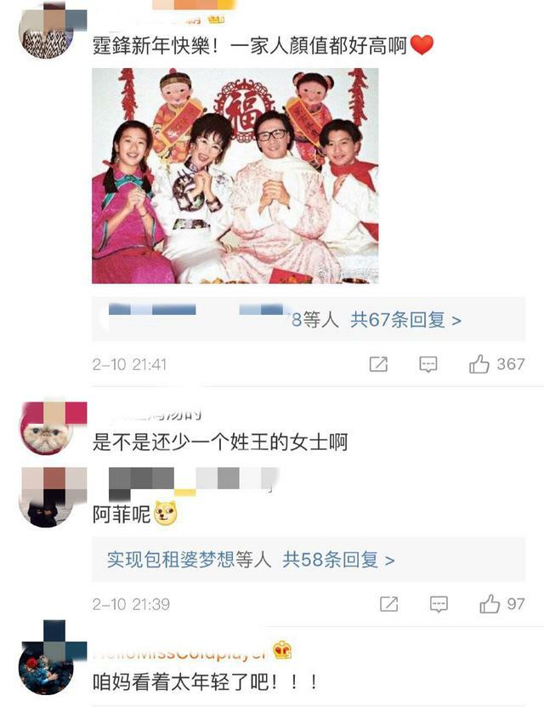Open the family New Year photo

235,176
